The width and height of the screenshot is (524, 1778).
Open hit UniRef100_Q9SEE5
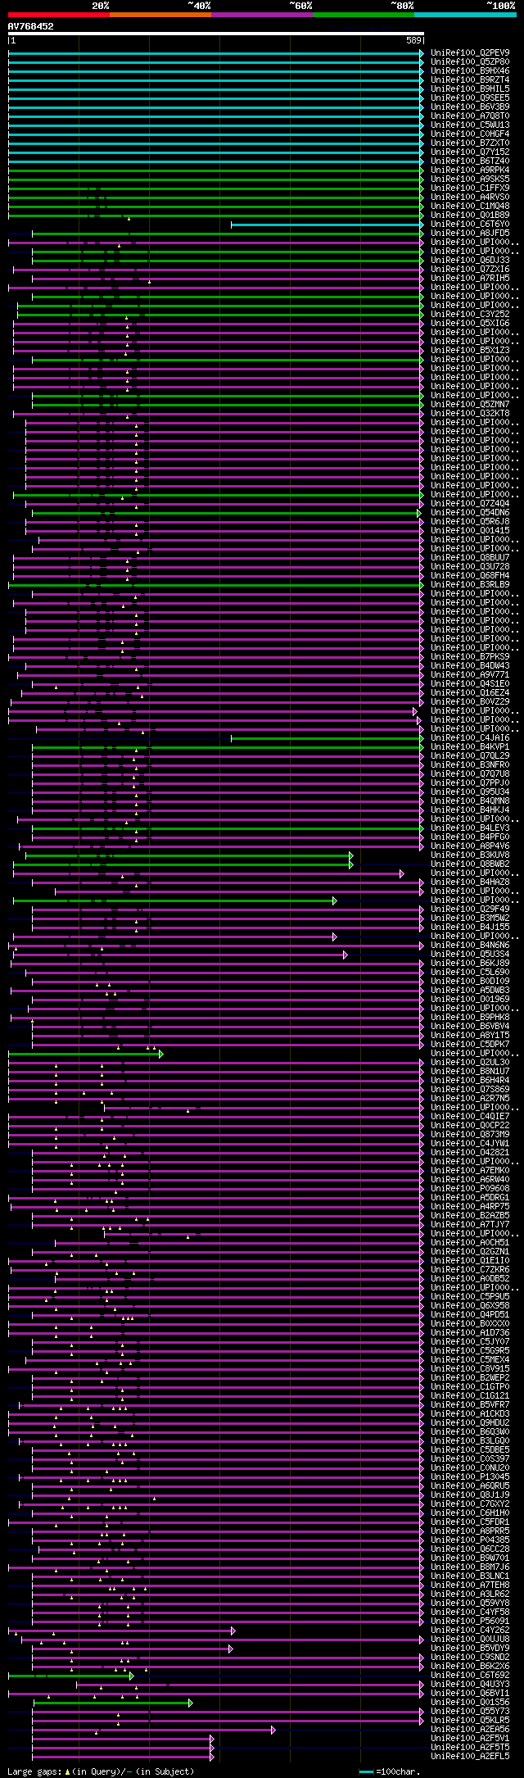[x=470, y=98]
